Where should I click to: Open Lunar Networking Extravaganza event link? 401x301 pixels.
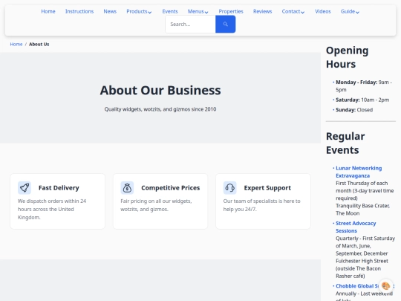point(359,172)
